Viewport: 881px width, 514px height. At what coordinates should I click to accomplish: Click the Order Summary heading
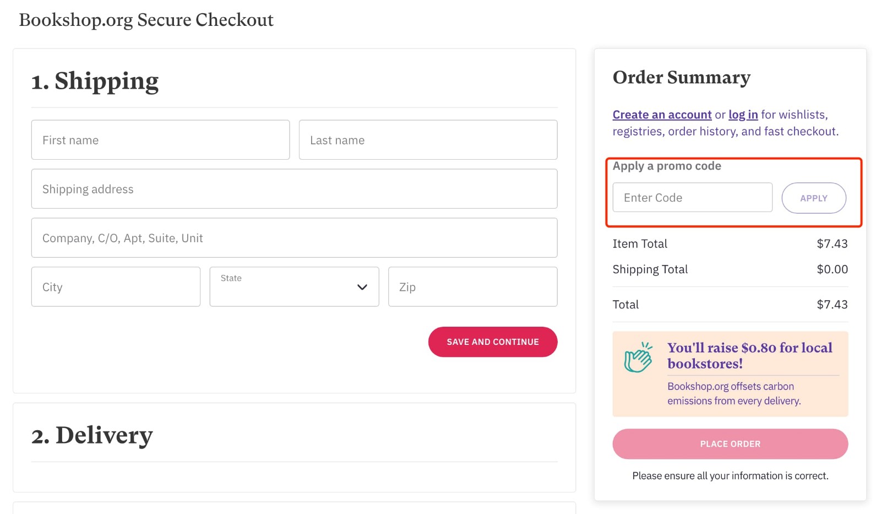[681, 77]
